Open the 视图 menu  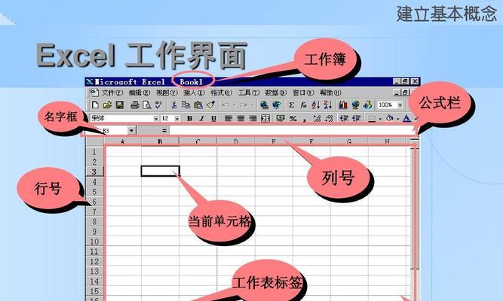click(x=167, y=93)
